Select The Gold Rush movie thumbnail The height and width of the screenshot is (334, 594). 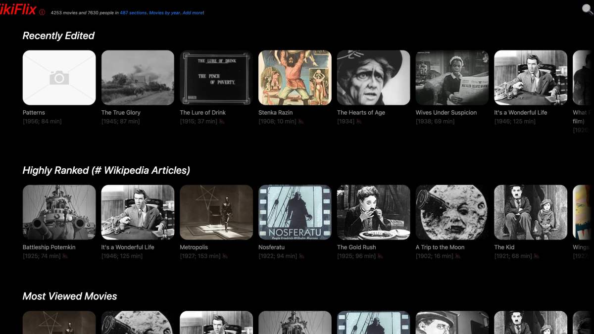click(x=373, y=212)
